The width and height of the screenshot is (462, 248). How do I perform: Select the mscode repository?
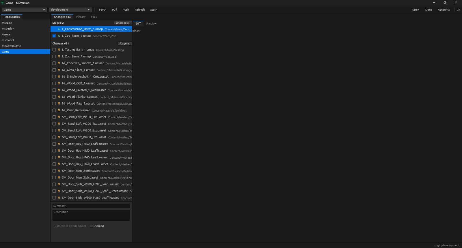click(x=25, y=23)
